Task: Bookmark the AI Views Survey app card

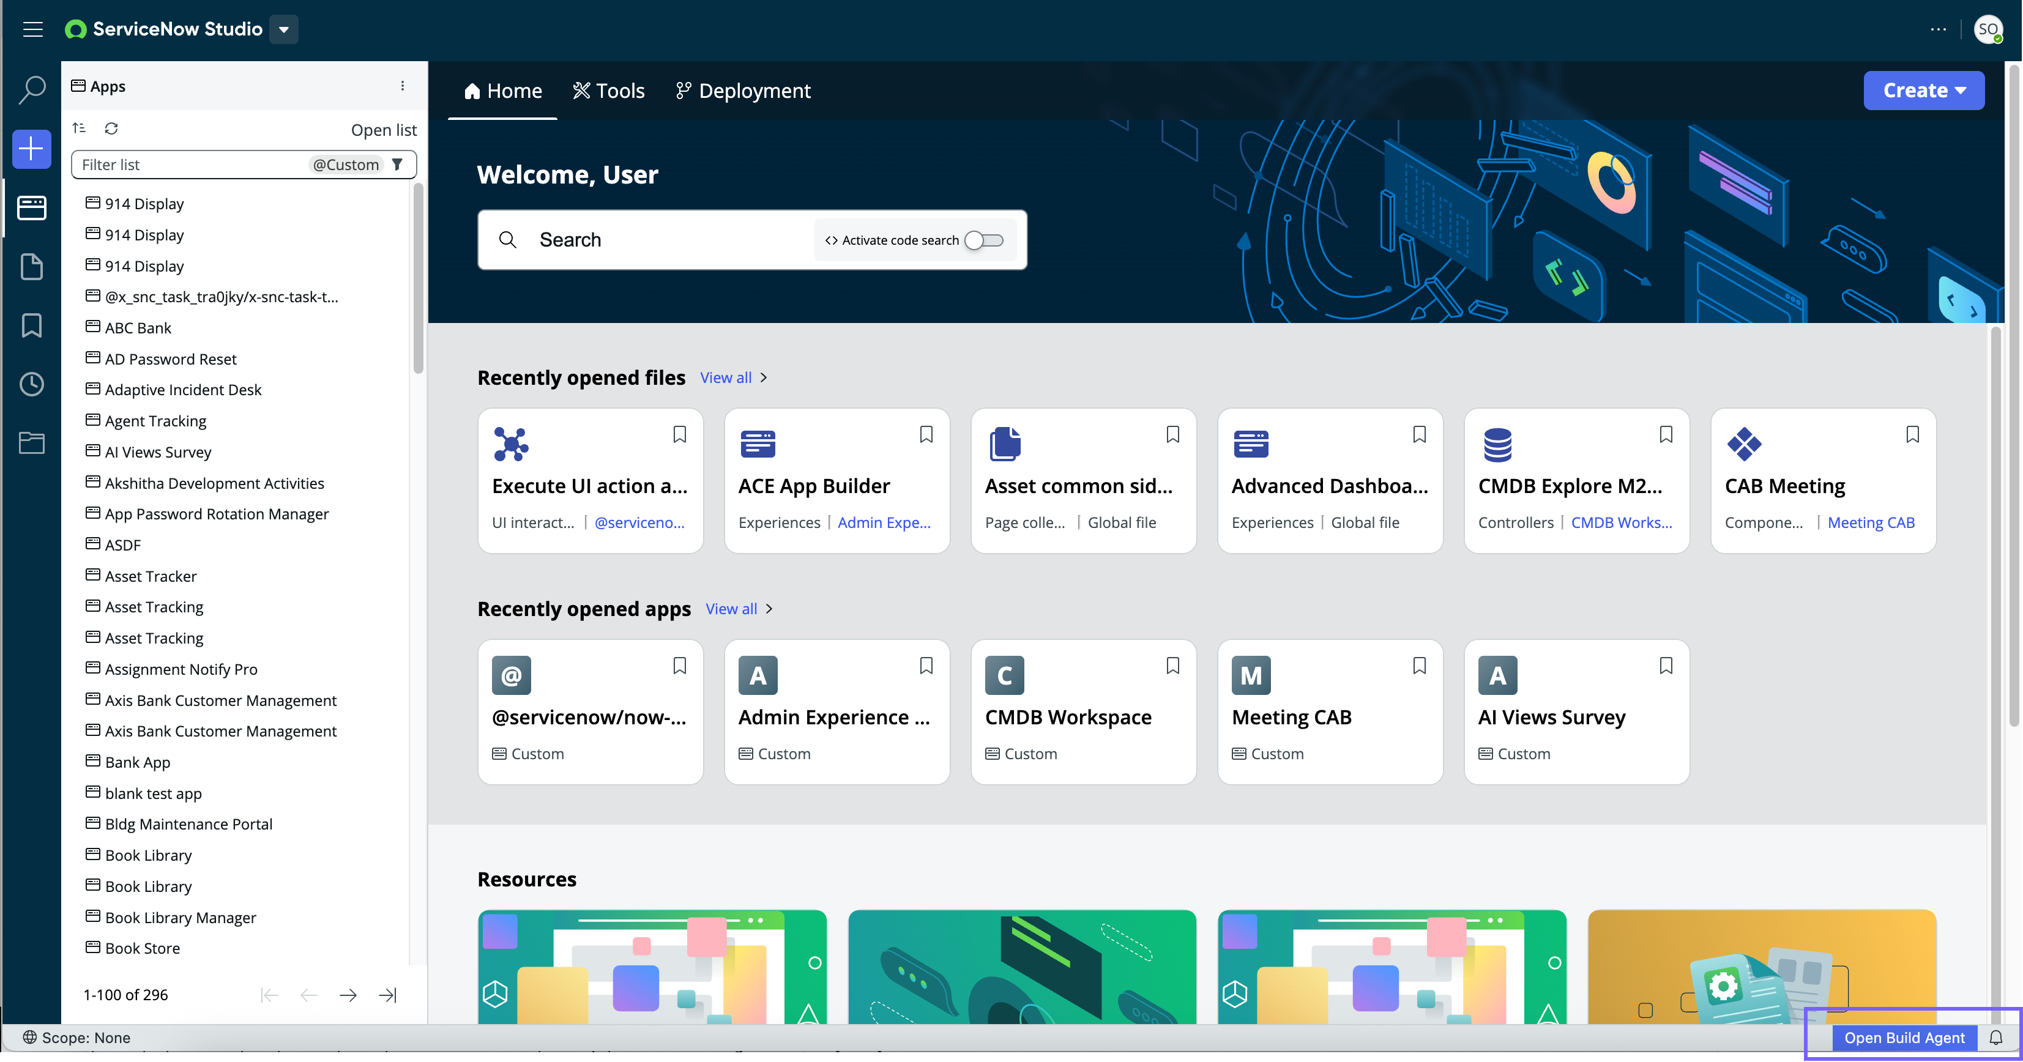Action: pos(1666,666)
